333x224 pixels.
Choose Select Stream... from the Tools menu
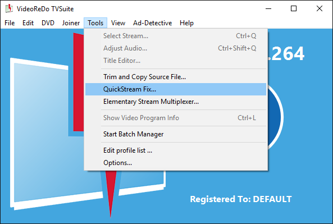tap(176, 36)
